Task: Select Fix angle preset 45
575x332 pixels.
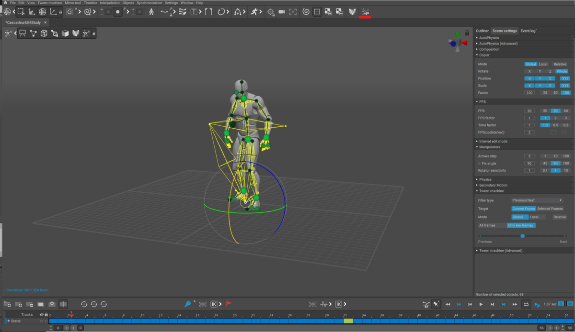Action: point(545,163)
